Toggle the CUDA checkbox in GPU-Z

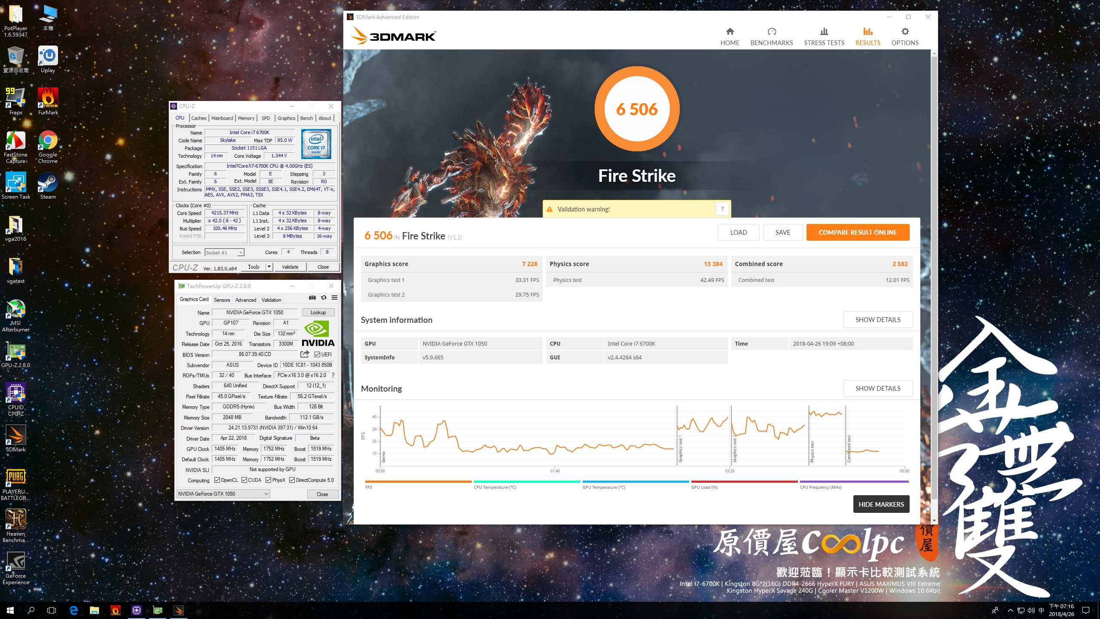(x=244, y=480)
